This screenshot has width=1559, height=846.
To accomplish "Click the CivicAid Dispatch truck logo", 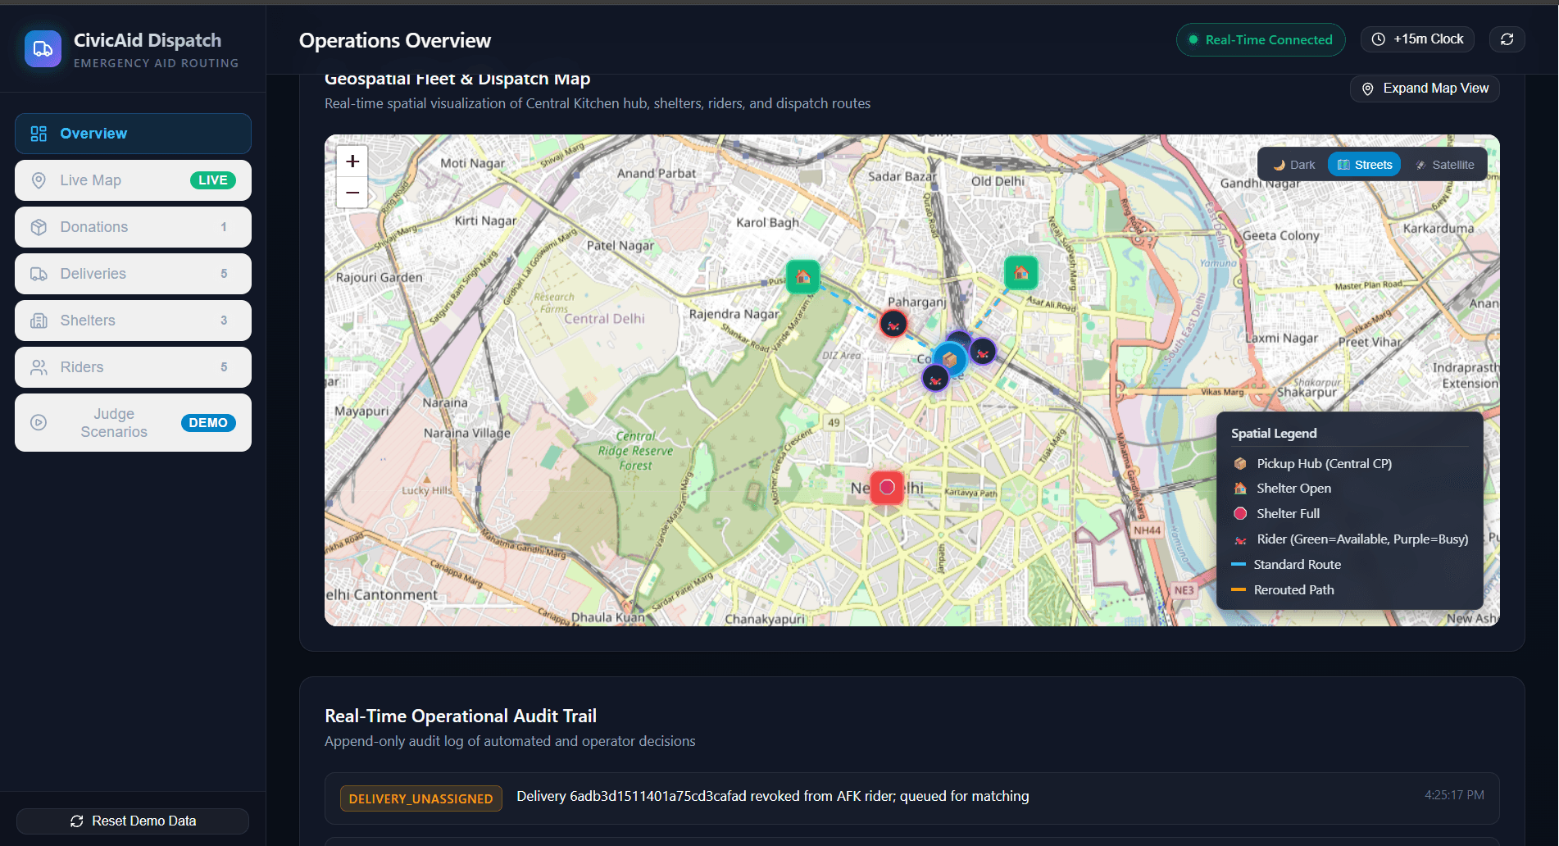I will 43,49.
